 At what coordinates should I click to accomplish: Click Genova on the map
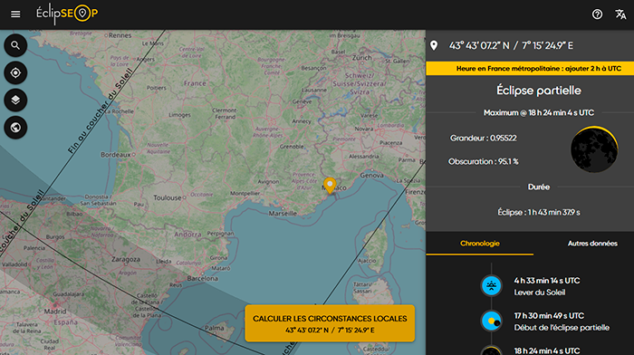point(371,176)
